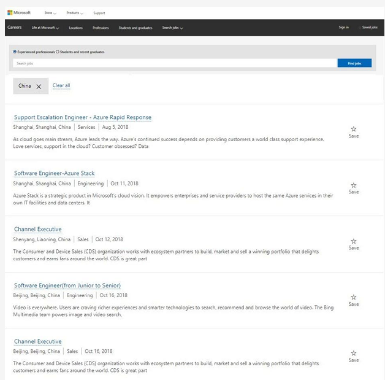Save the Shenyang Channel Executive job star

[354, 241]
